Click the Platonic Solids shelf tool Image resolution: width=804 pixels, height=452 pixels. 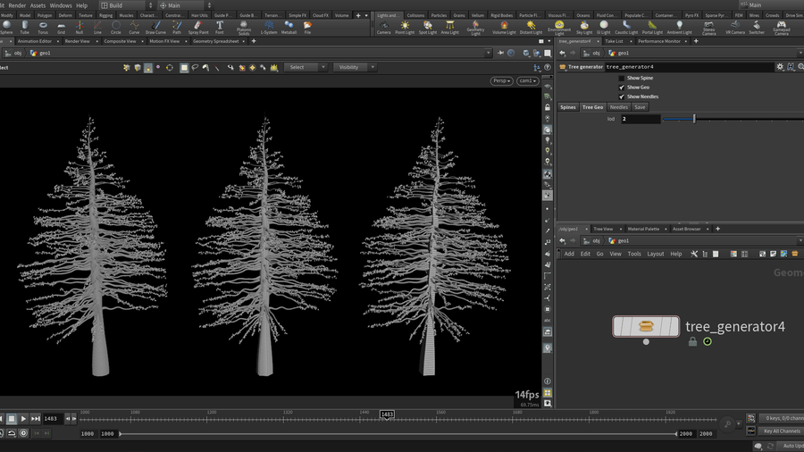tap(244, 27)
